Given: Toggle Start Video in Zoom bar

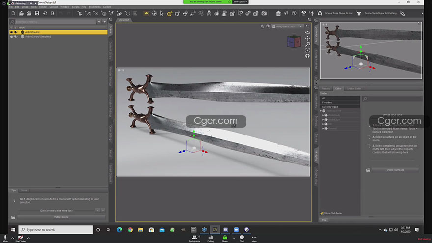Looking at the screenshot, I should click(x=21, y=238).
